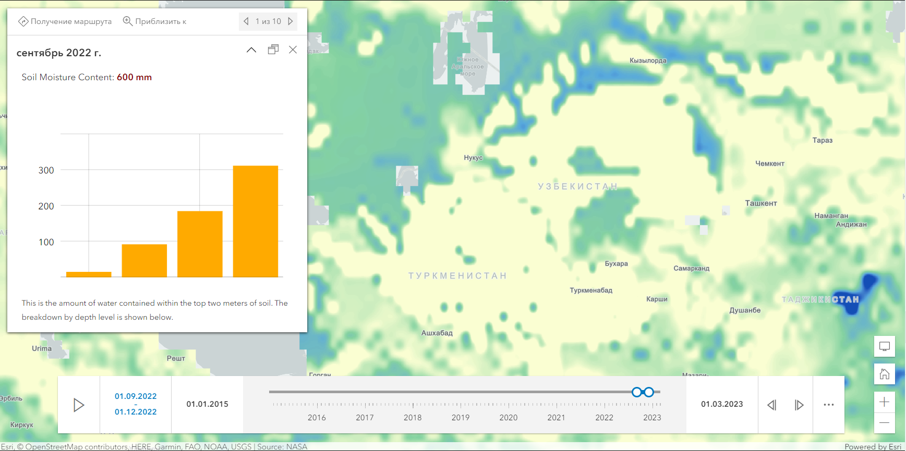This screenshot has width=906, height=451.
Task: Go to the next popup feature
Action: pyautogui.click(x=291, y=21)
